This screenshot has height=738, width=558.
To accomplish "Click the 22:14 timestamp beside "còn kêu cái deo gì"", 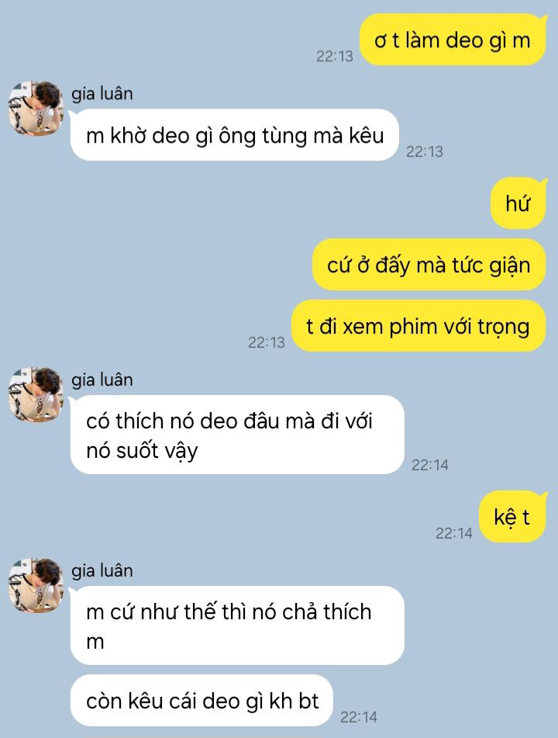I will pos(359,717).
